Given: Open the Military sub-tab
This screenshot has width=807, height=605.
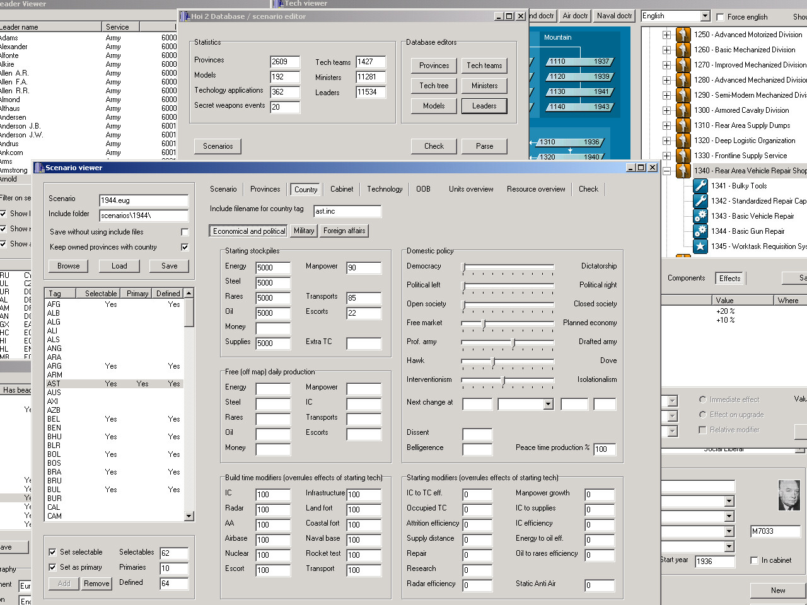Looking at the screenshot, I should pos(304,231).
